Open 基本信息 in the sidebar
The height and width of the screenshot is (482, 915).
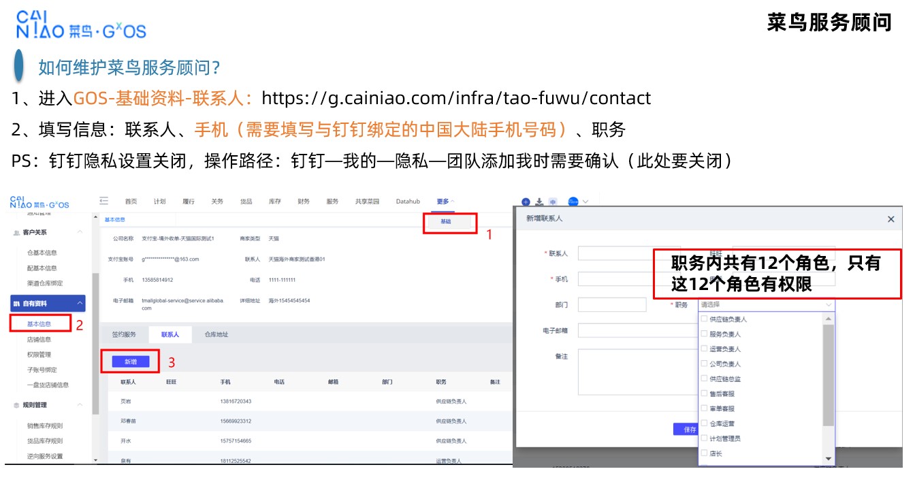(x=39, y=324)
